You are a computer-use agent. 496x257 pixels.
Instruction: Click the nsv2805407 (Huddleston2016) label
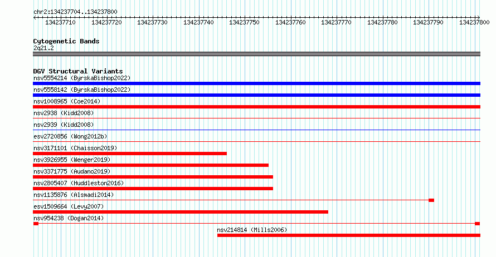pyautogui.click(x=79, y=183)
